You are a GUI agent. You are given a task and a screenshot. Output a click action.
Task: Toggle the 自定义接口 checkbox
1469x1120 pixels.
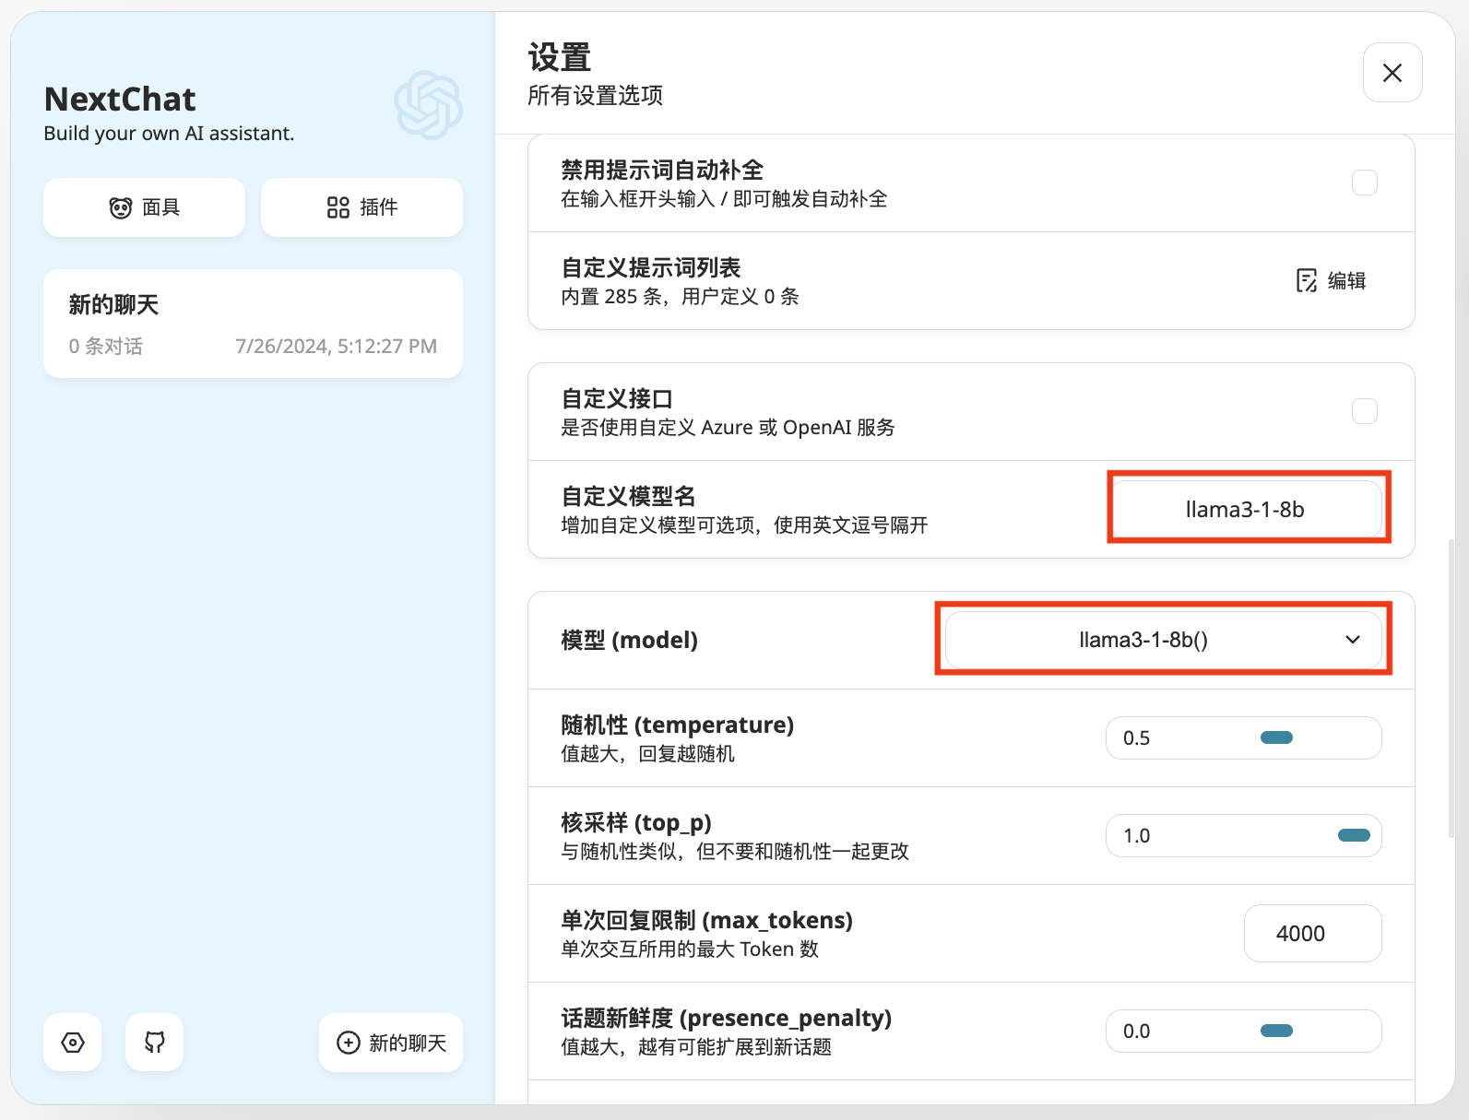click(1365, 411)
